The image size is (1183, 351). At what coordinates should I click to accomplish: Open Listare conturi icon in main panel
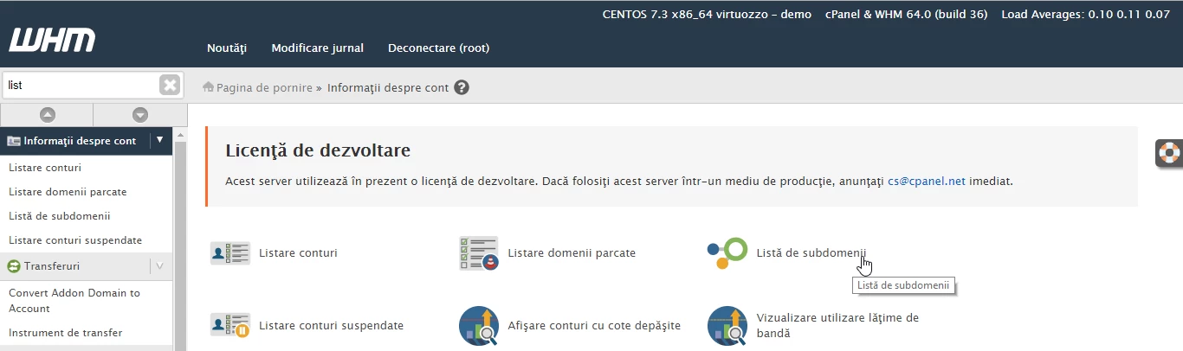[229, 253]
